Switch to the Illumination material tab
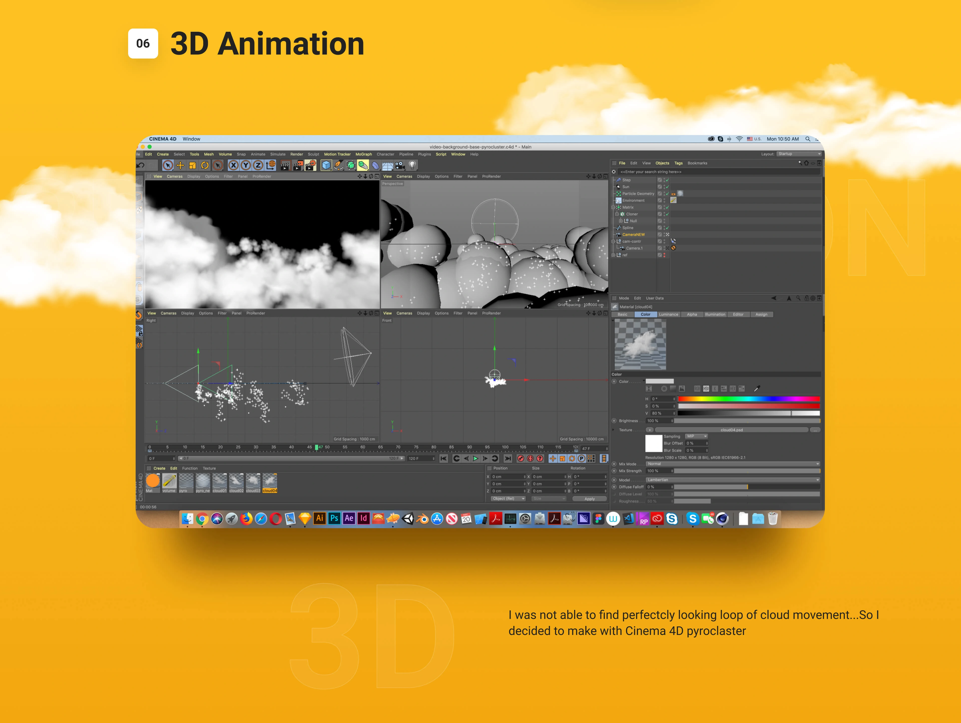 coord(715,314)
